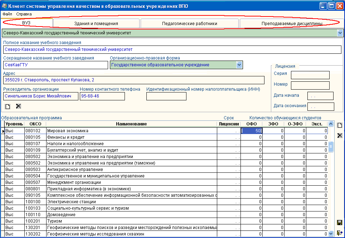
Task: Click the delete X icon under organization head field
Action: pos(19,106)
